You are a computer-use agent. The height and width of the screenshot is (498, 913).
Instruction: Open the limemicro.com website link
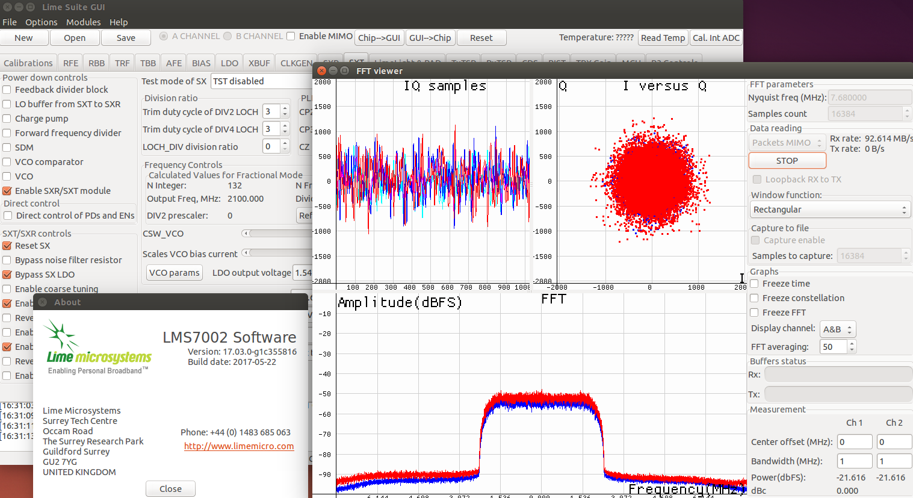click(239, 446)
